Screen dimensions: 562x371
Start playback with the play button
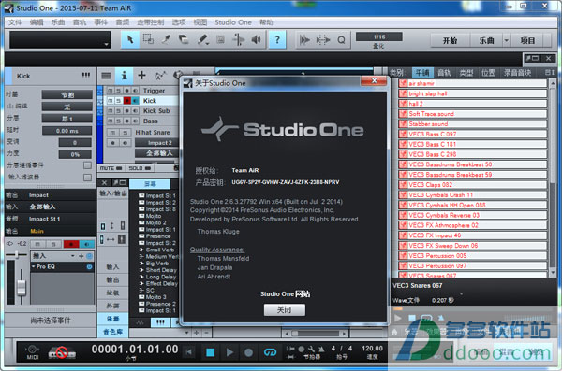229,352
